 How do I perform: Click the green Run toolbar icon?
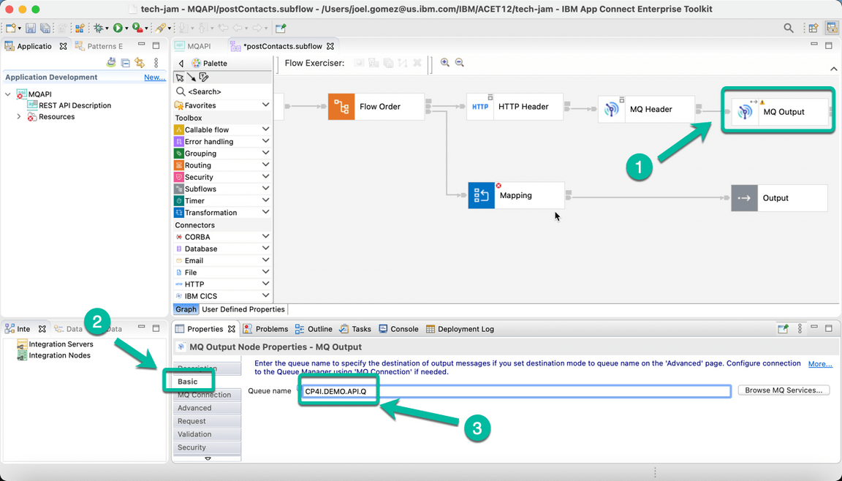[118, 28]
